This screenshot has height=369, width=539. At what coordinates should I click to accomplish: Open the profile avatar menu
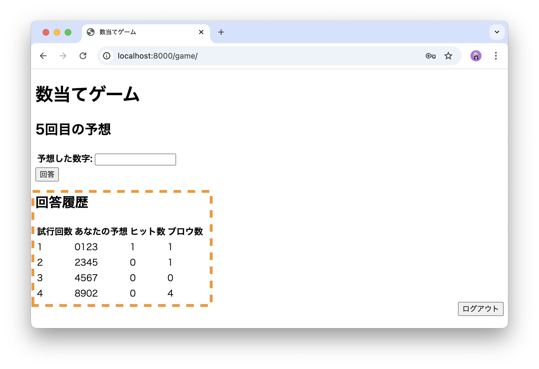[x=476, y=56]
